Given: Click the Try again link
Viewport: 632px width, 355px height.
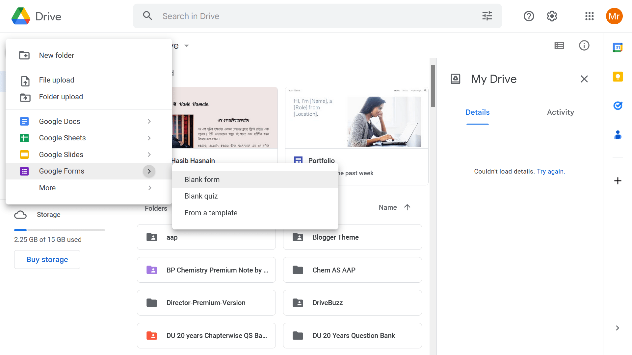Looking at the screenshot, I should tap(550, 172).
